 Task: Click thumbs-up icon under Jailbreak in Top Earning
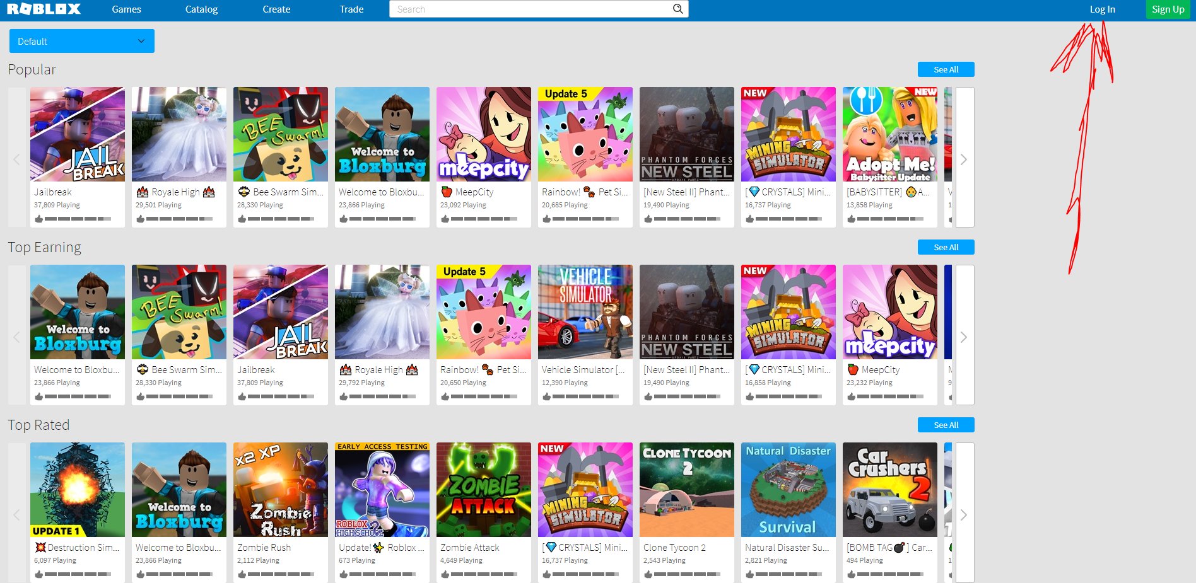pos(242,396)
